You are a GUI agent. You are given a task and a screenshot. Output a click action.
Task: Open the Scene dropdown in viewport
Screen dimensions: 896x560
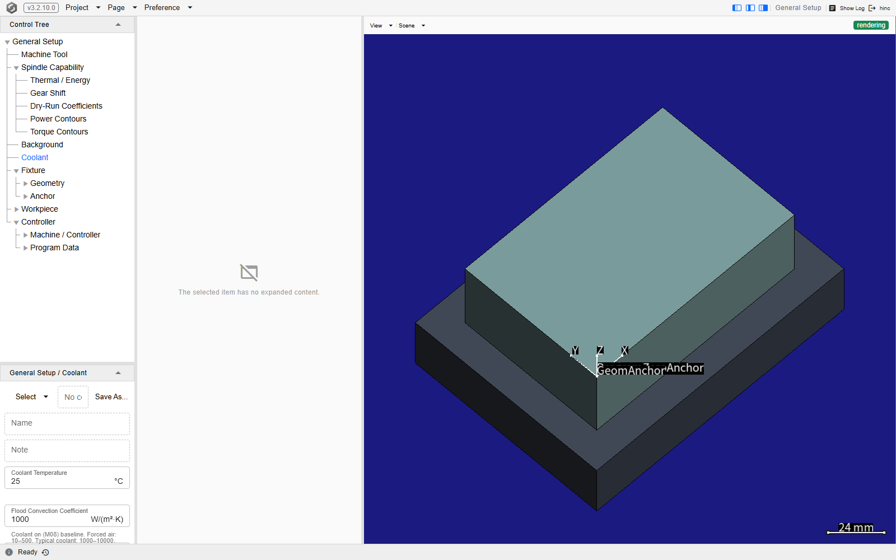[x=412, y=26]
